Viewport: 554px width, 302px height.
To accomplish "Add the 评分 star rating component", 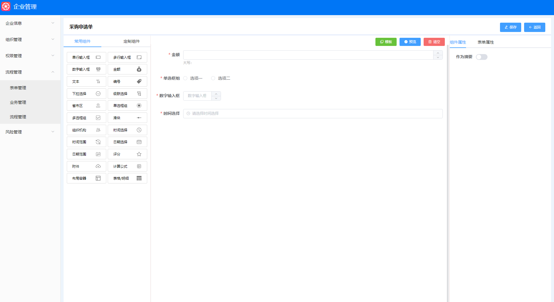I will tap(127, 154).
